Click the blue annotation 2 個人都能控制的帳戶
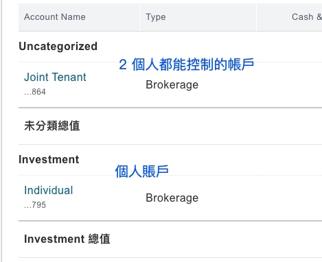The height and width of the screenshot is (262, 322). [x=187, y=64]
